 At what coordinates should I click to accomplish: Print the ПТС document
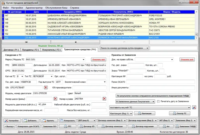(68, 126)
